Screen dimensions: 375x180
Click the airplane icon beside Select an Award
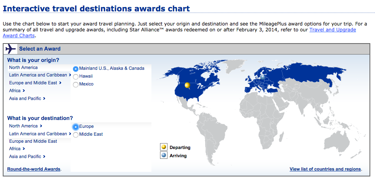point(11,49)
